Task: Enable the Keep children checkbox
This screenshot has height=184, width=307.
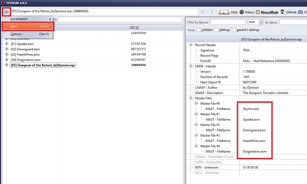Action: pyautogui.click(x=199, y=30)
